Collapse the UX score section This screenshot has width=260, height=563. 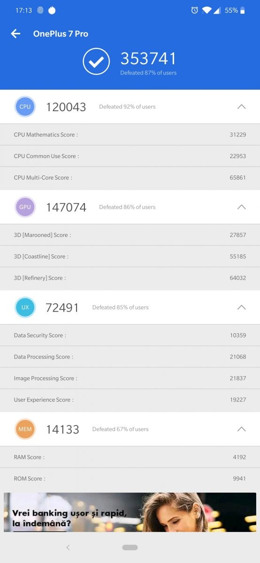241,307
